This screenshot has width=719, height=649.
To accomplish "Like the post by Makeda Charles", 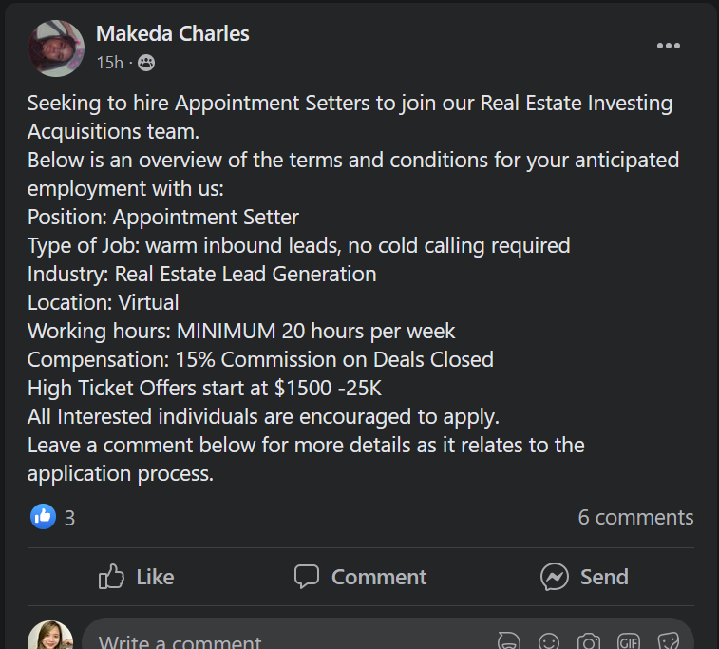I will coord(136,577).
